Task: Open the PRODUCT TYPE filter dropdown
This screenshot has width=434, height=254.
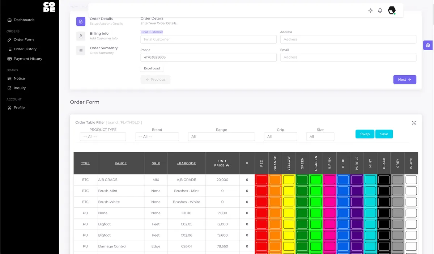Action: (103, 136)
